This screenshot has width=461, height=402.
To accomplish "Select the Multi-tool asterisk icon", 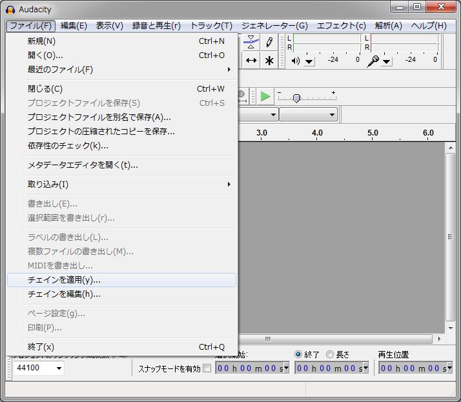I will pyautogui.click(x=269, y=61).
